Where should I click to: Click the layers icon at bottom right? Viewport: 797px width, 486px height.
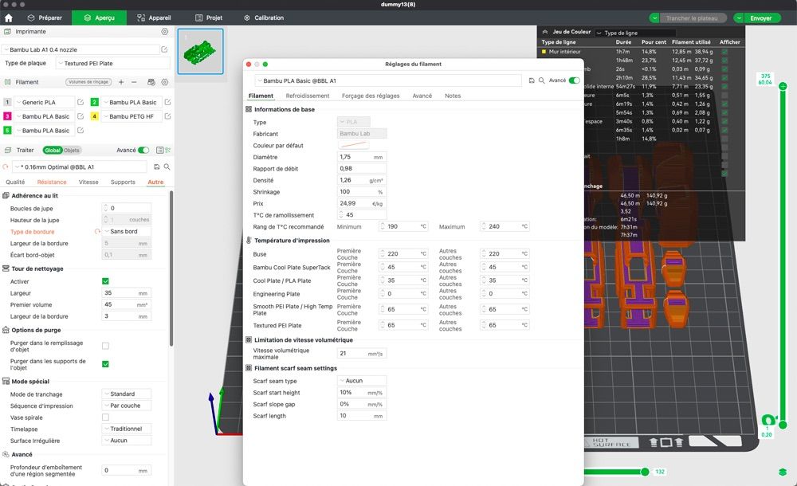pos(783,472)
